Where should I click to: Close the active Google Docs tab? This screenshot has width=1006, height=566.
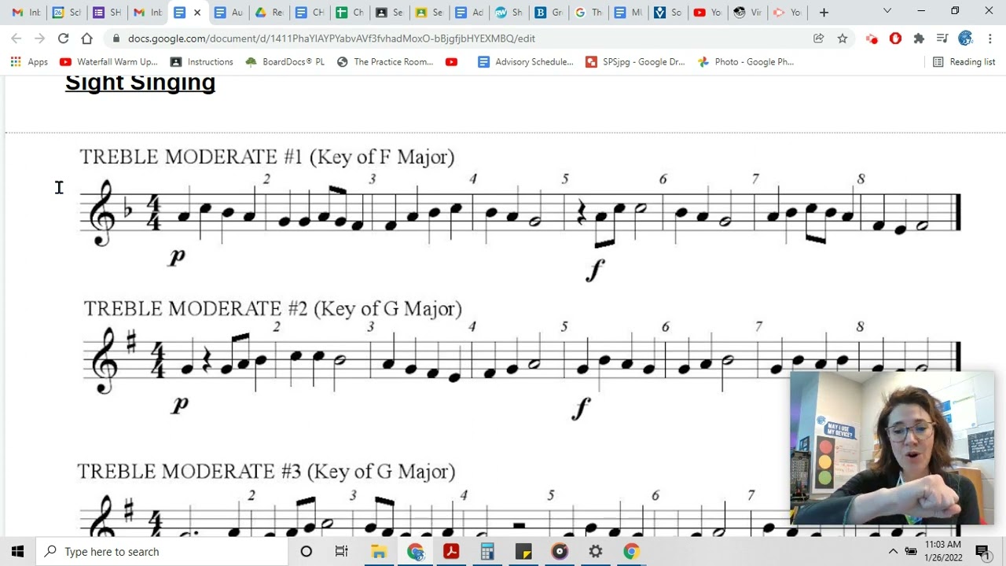coord(197,12)
